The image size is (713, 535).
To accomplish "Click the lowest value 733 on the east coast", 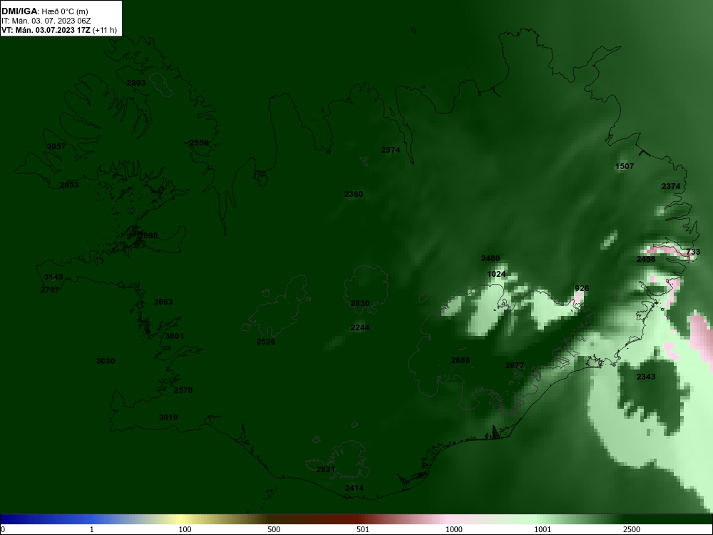I will [x=694, y=252].
